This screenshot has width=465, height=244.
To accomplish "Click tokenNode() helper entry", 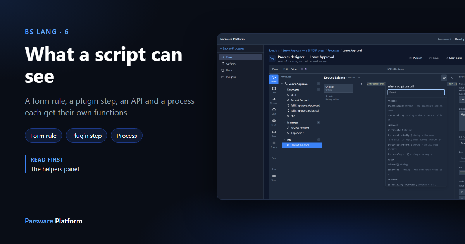I will (415, 172).
